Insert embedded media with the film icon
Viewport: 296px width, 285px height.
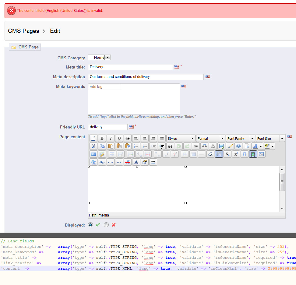[x=253, y=154]
